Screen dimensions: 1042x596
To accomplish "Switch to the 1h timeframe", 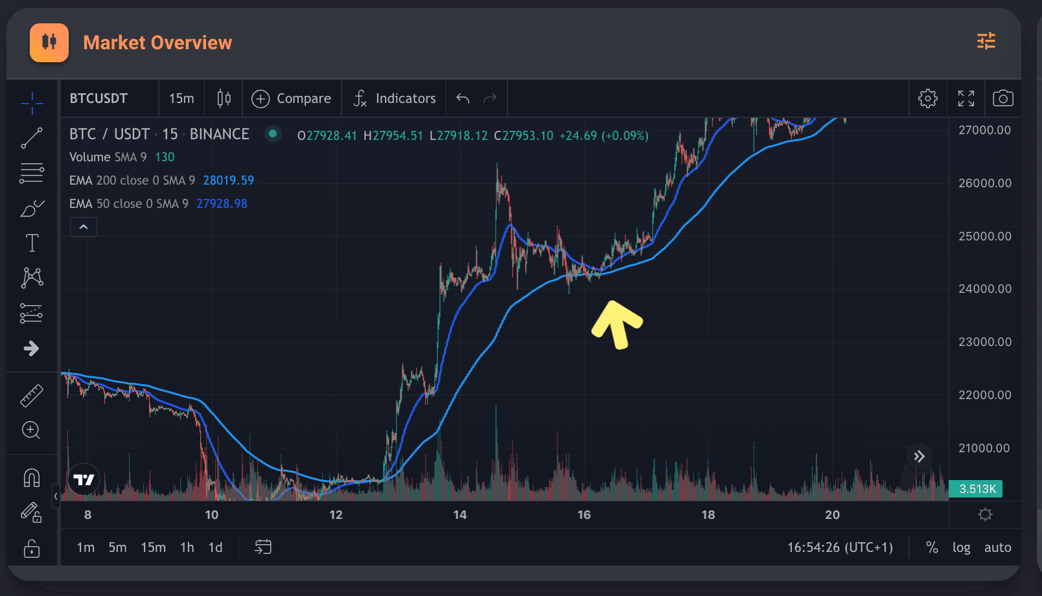I will 187,547.
